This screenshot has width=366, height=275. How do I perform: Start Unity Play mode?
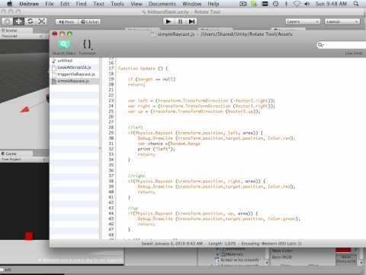click(169, 21)
